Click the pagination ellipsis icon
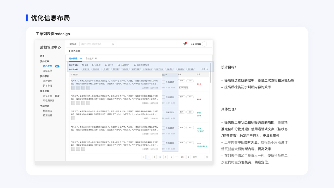This screenshot has height=188, width=334. pos(176,157)
